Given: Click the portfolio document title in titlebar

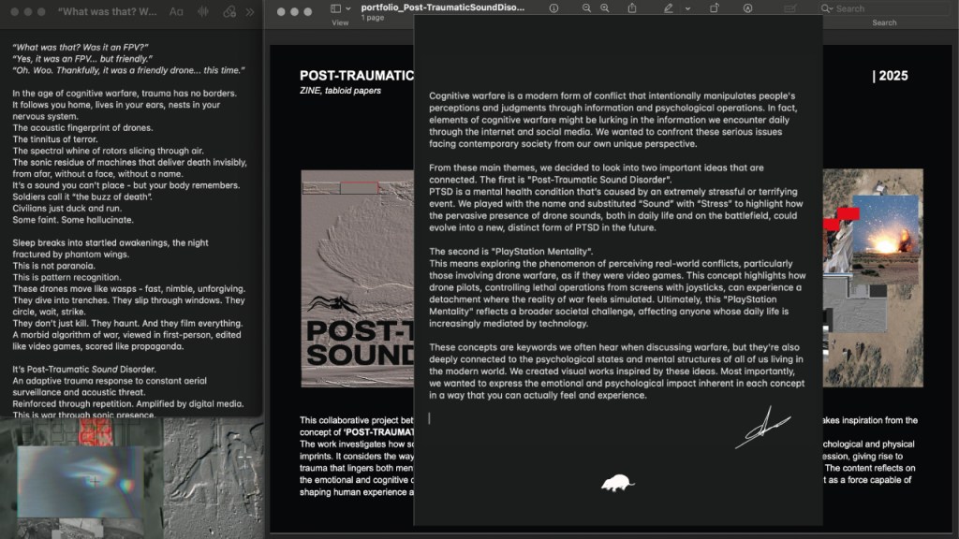Looking at the screenshot, I should pos(443,7).
